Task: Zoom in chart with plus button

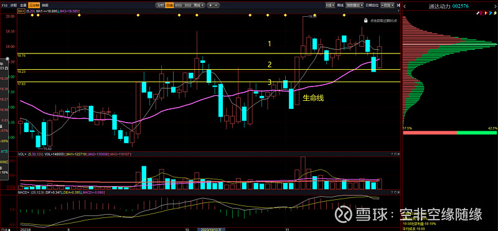Action: (x=210, y=6)
